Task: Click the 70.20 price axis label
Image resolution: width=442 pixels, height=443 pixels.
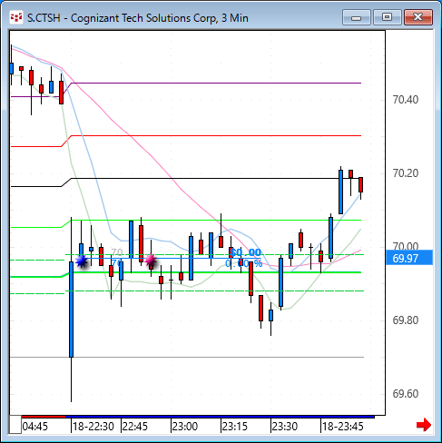Action: point(406,173)
